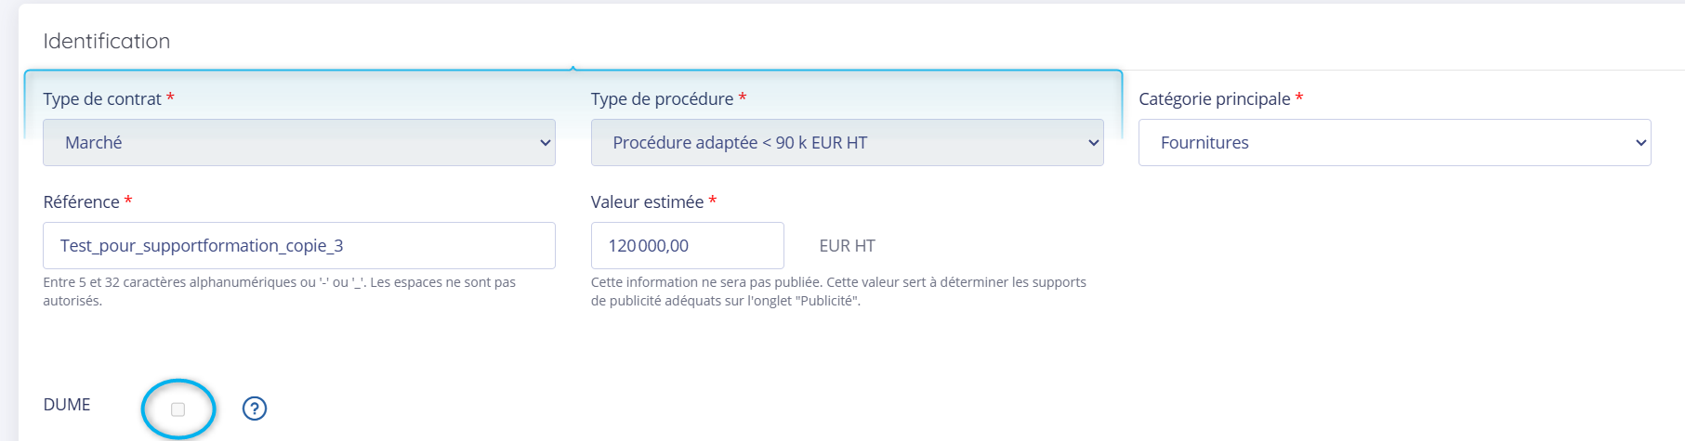Click the "Valeur estimée" field label

(x=647, y=202)
